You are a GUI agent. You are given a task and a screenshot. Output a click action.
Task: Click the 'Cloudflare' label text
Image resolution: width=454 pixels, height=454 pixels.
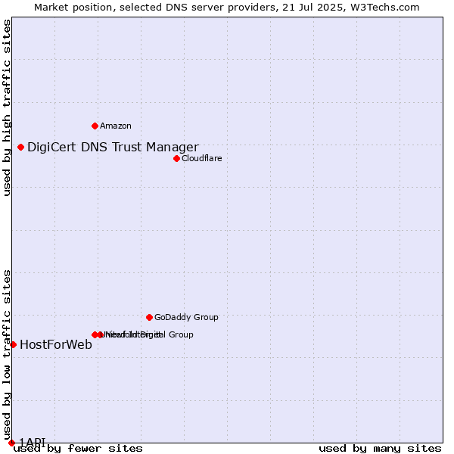point(202,158)
